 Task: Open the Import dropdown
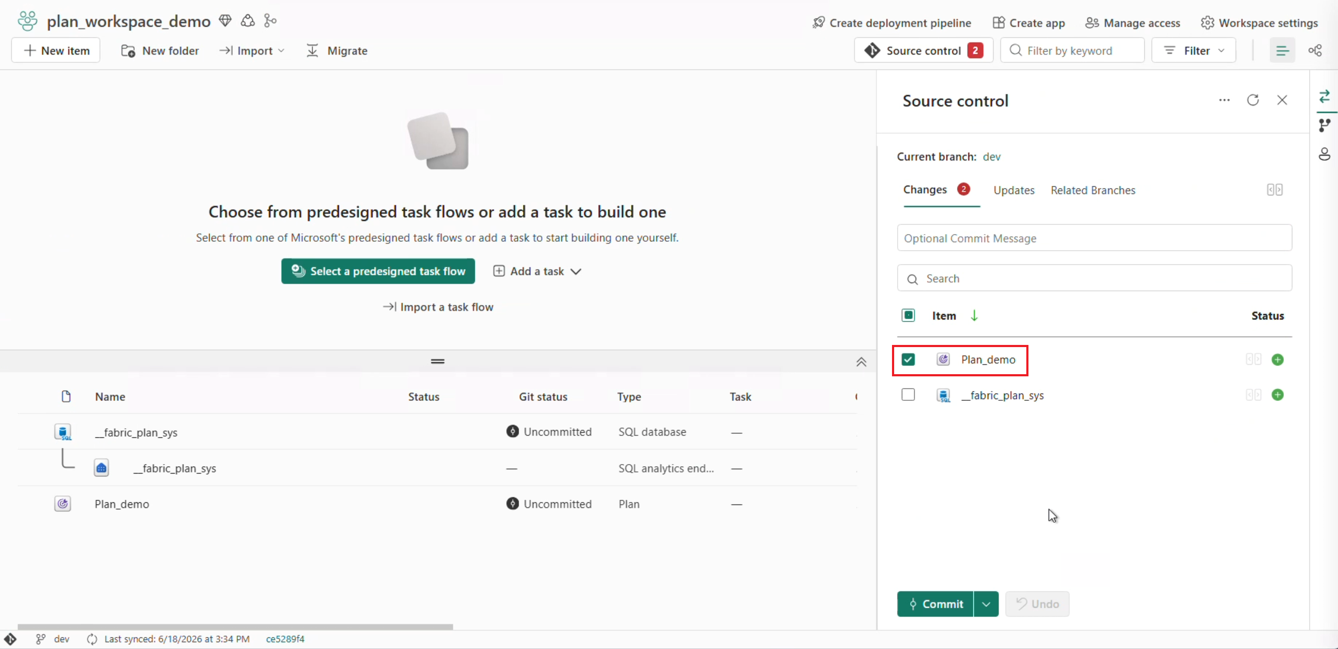click(x=252, y=50)
